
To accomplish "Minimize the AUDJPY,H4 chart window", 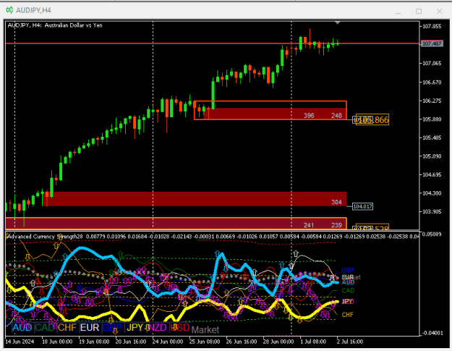I will pyautogui.click(x=398, y=12).
